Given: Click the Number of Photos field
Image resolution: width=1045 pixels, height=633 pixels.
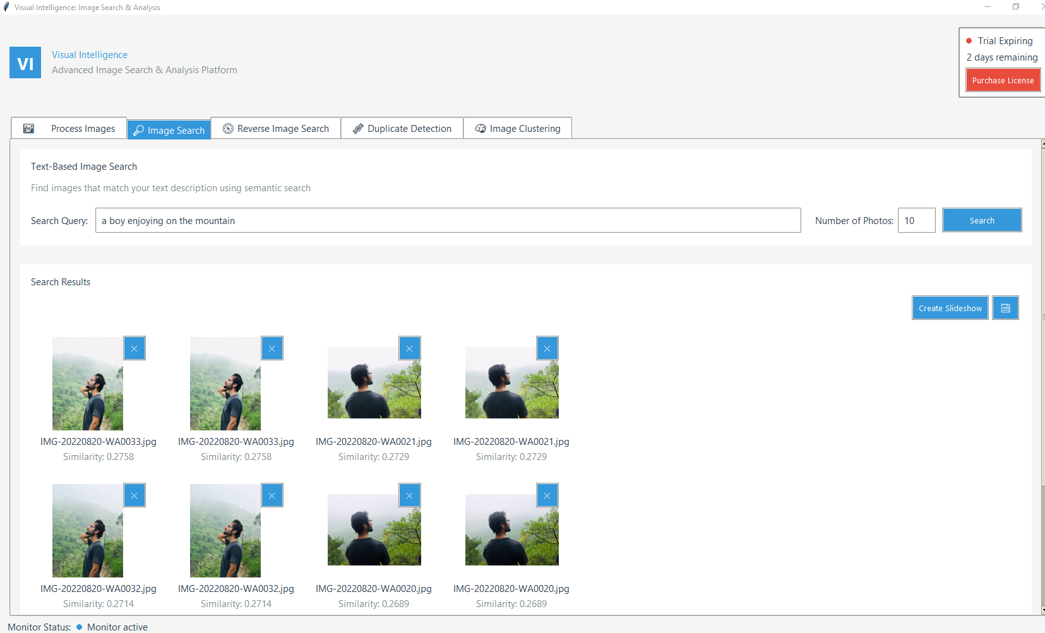Looking at the screenshot, I should point(917,220).
